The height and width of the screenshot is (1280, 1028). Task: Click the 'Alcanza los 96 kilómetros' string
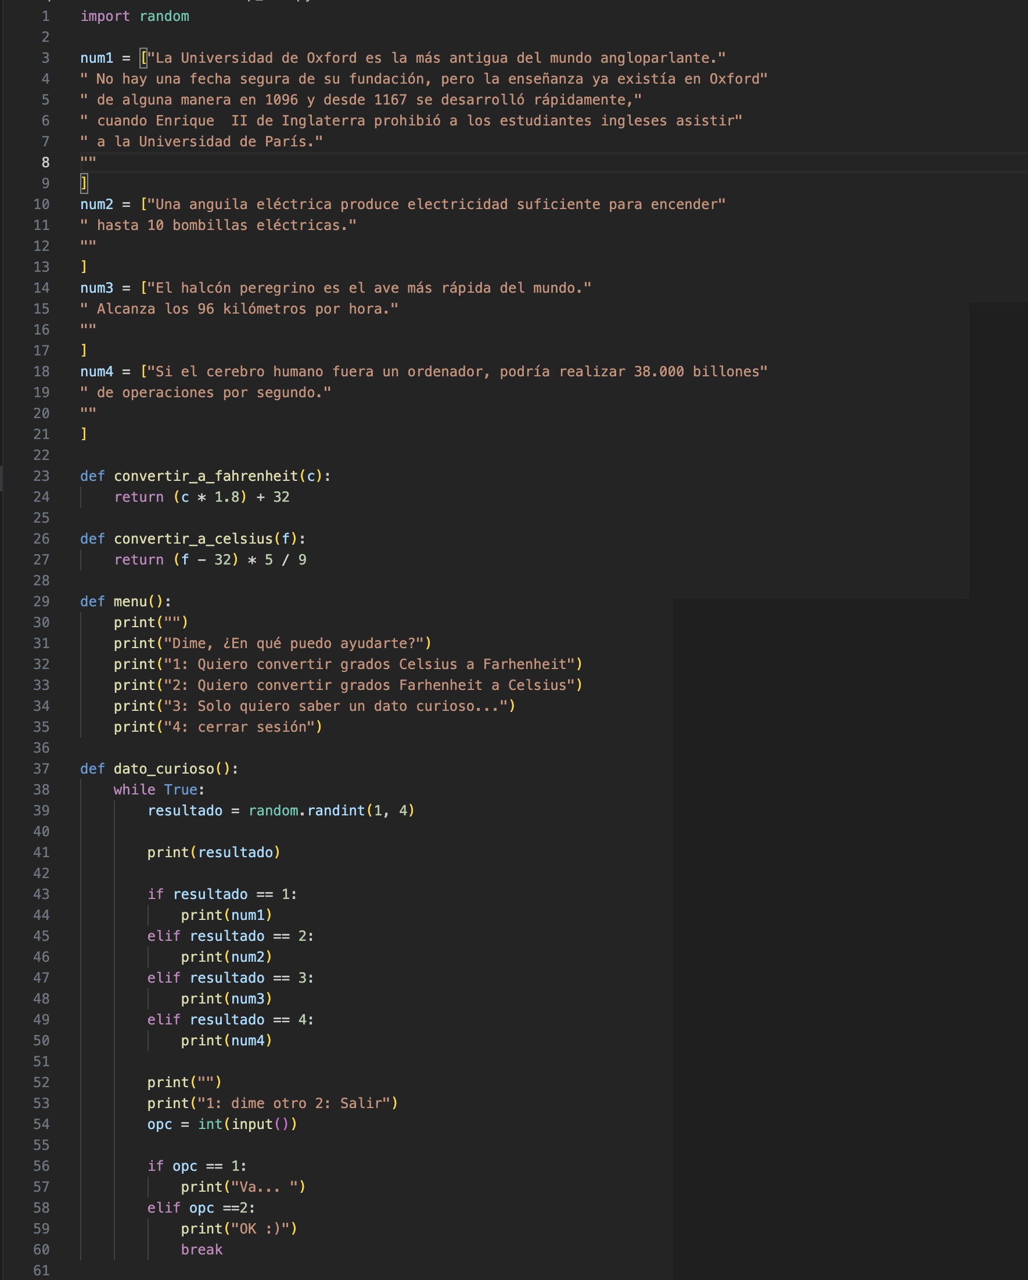(x=239, y=309)
